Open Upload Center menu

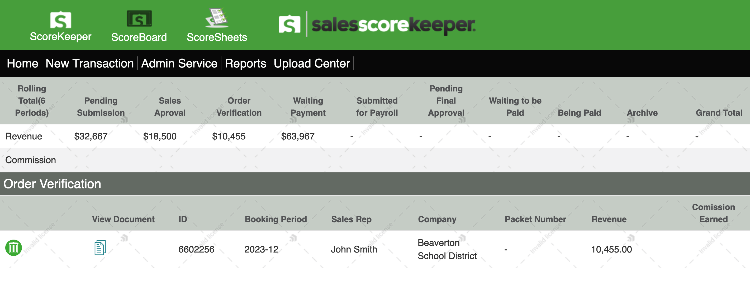(x=312, y=63)
